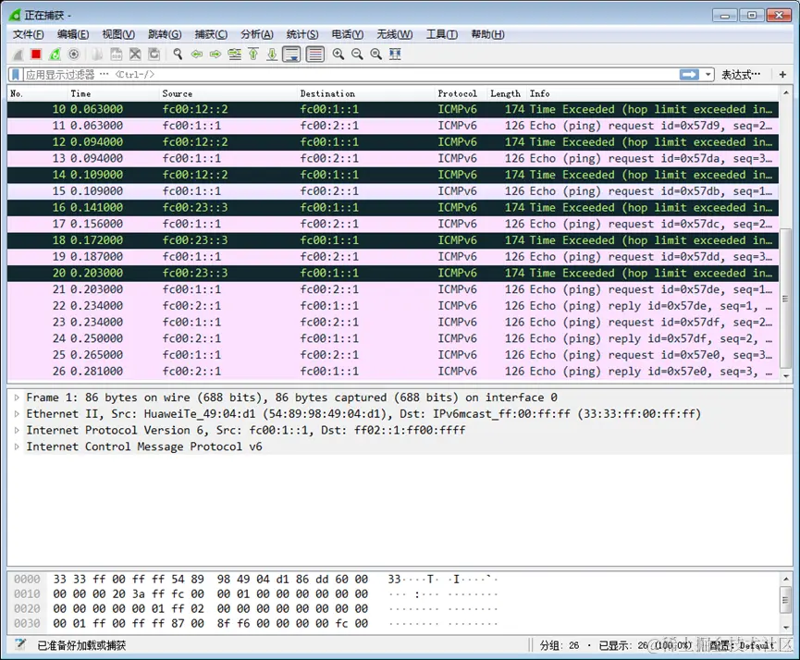Screen dimensions: 800x660
Task: Expand the Frame 1 details row
Action: [17, 397]
